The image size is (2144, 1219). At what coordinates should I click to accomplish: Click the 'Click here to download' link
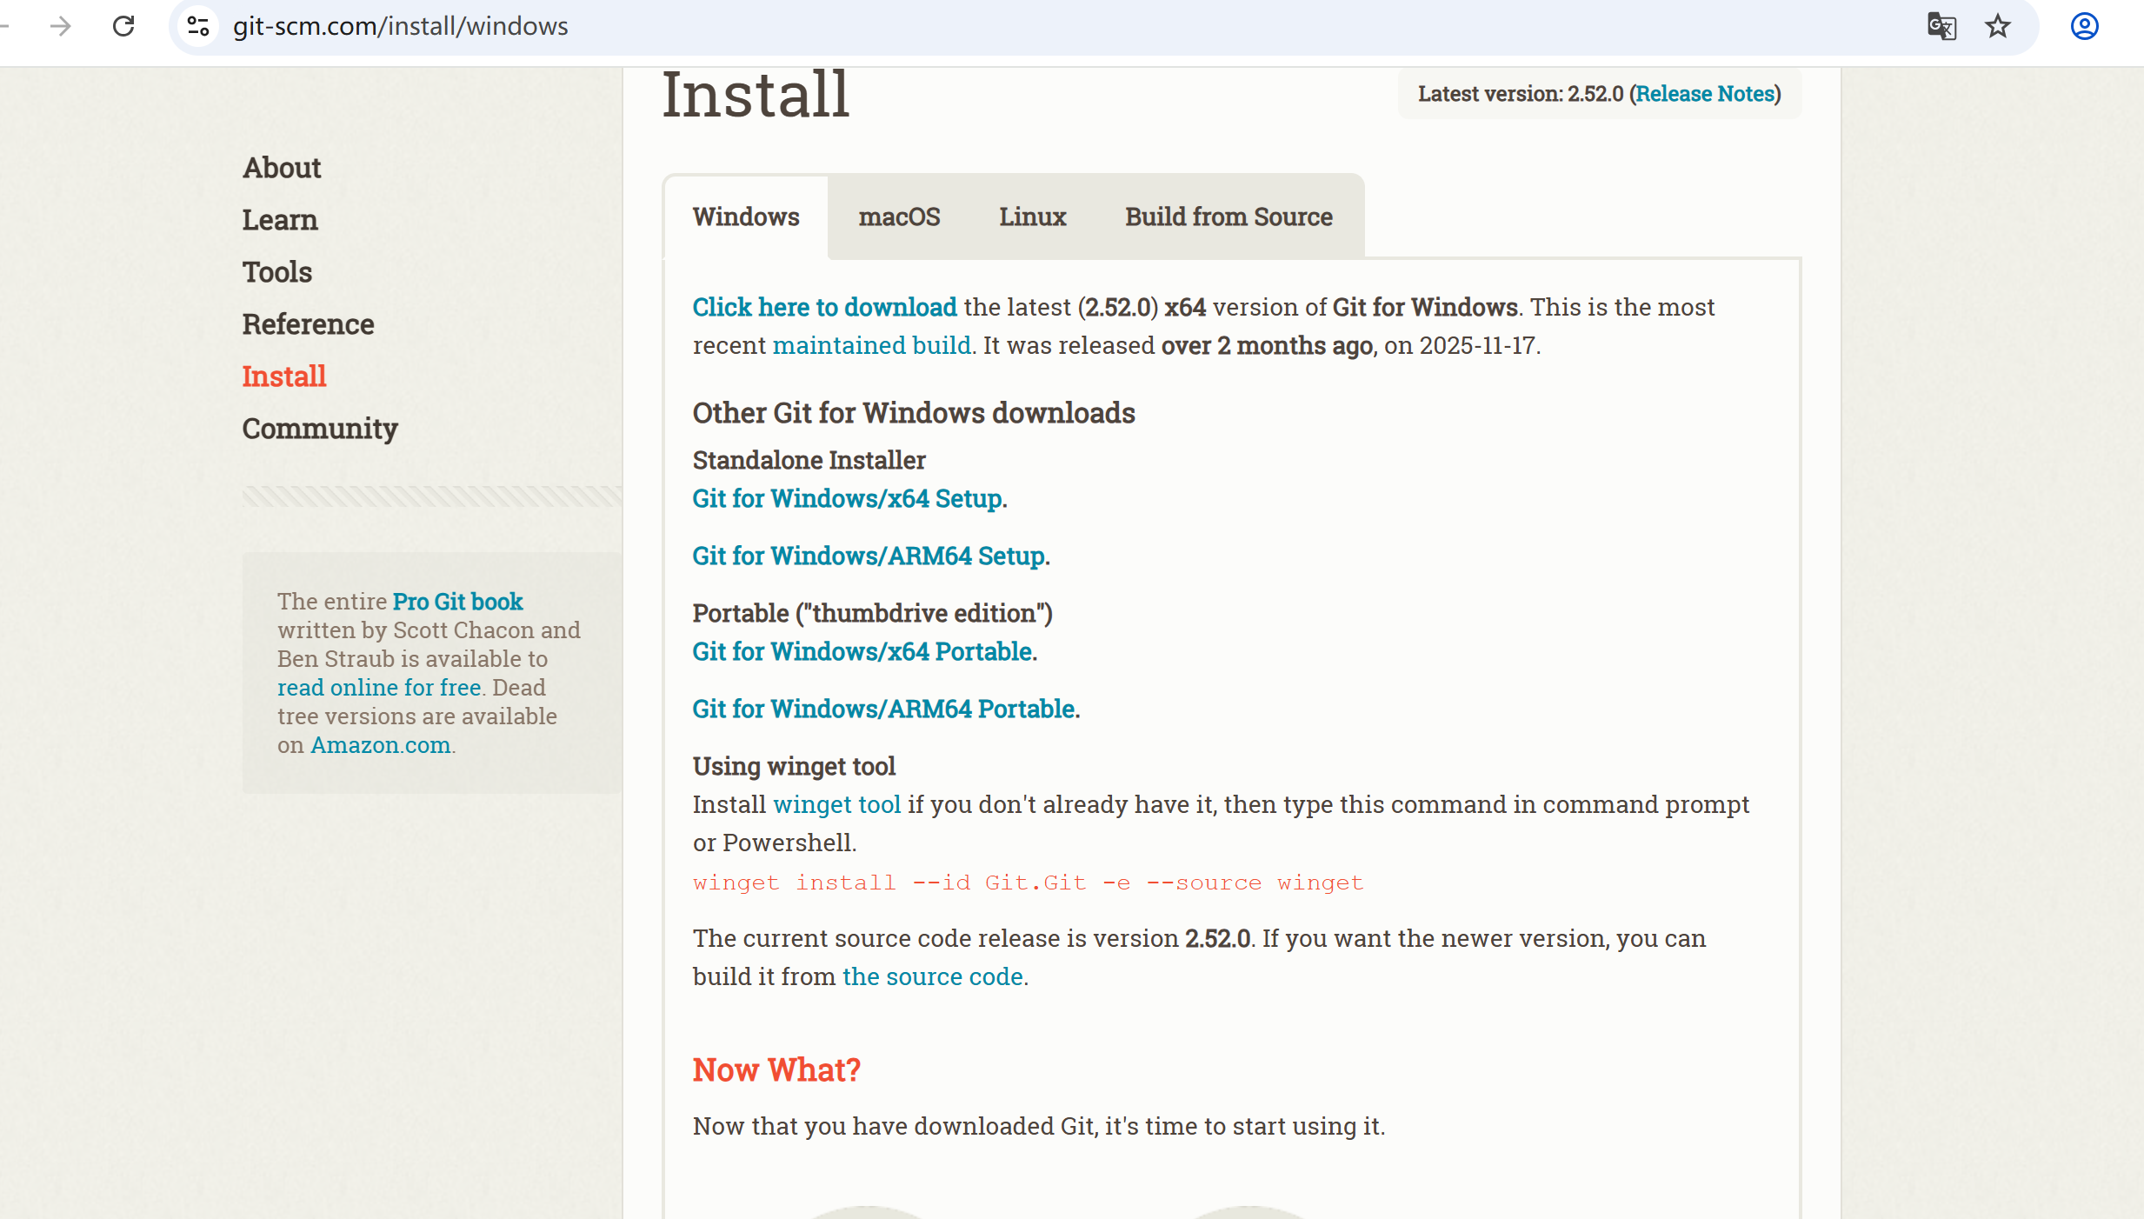823,307
